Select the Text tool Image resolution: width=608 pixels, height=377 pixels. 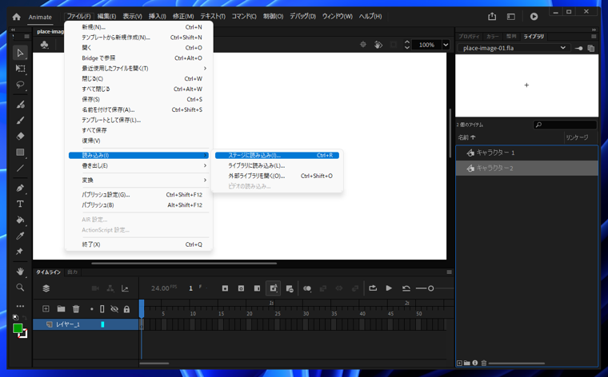click(x=20, y=204)
